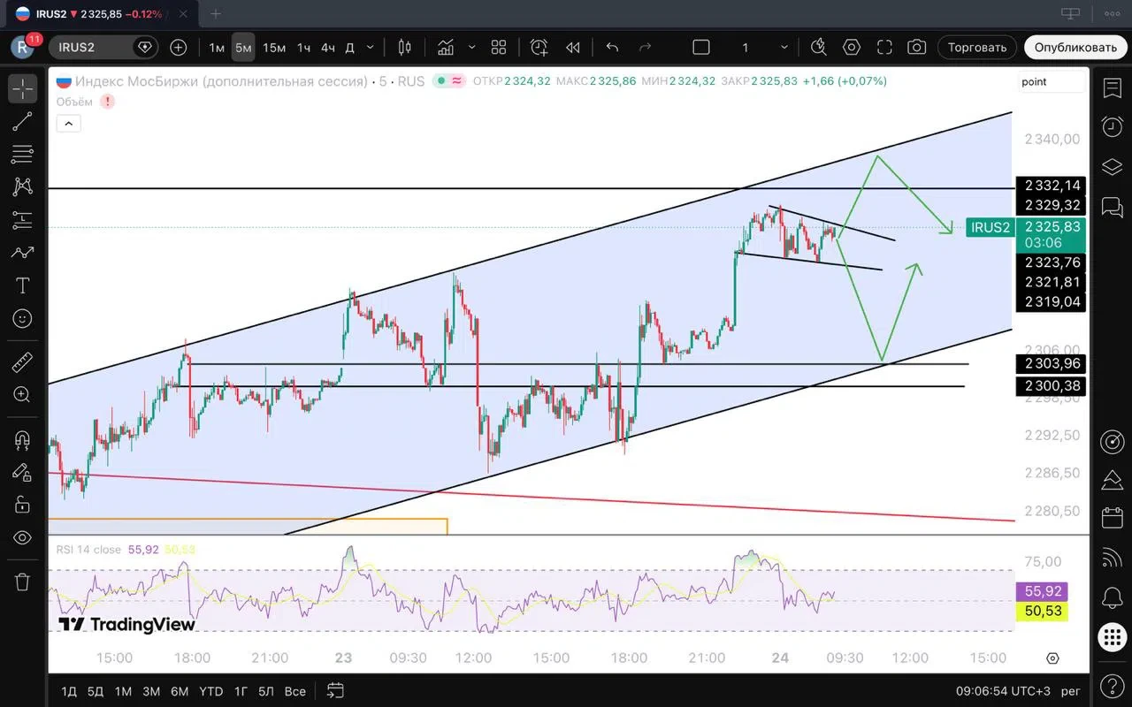Select the text annotation tool
1132x707 pixels.
click(x=22, y=285)
